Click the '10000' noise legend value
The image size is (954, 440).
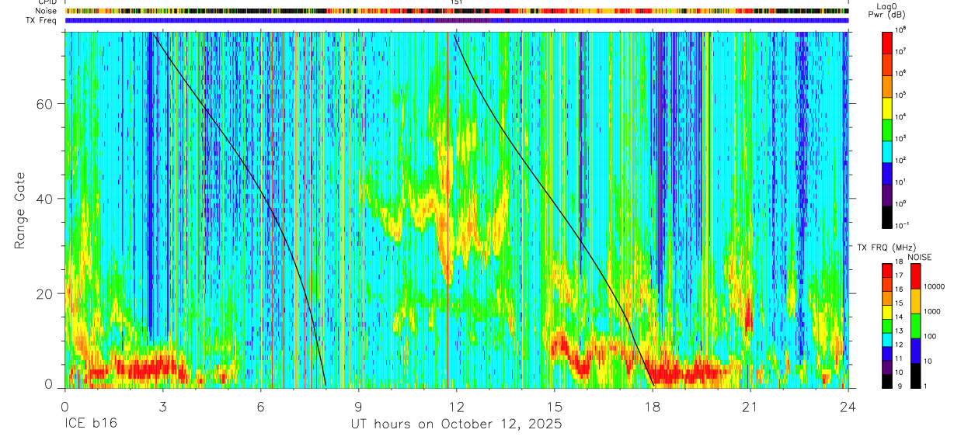point(935,286)
